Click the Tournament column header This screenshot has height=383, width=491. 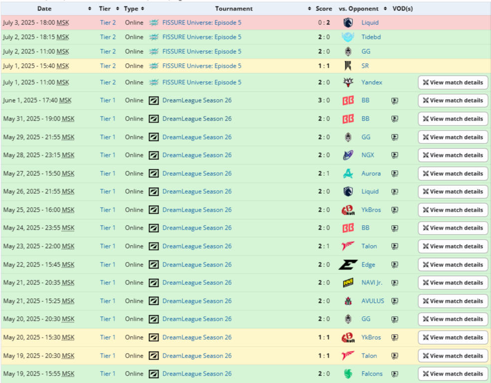click(x=234, y=8)
